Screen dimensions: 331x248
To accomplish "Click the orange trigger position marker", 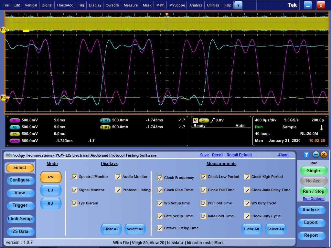I will 167,15.
